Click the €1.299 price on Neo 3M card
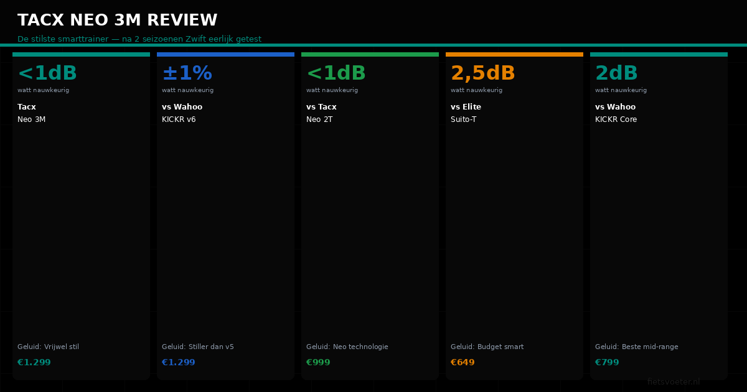This screenshot has width=747, height=392. tap(34, 363)
